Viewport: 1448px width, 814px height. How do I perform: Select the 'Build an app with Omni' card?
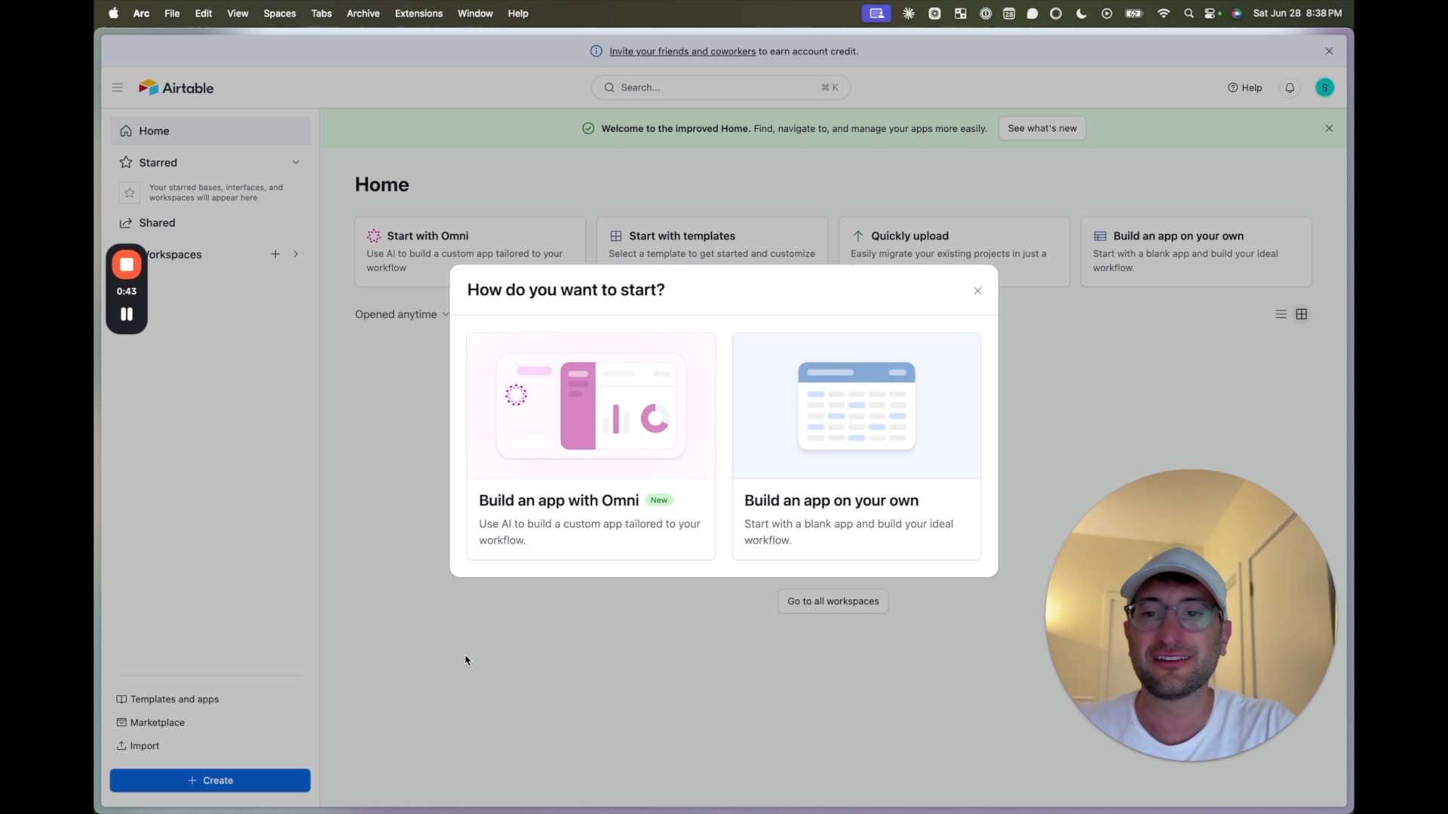591,446
